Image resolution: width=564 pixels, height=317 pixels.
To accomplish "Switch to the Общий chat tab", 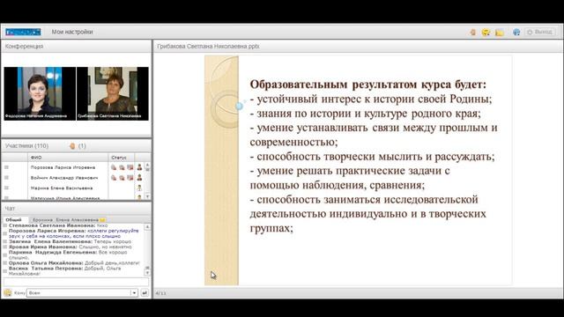I will point(14,219).
